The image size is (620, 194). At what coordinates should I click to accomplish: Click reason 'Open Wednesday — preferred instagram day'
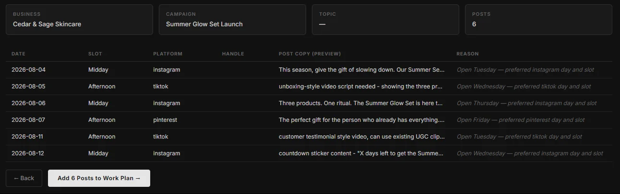(530, 153)
